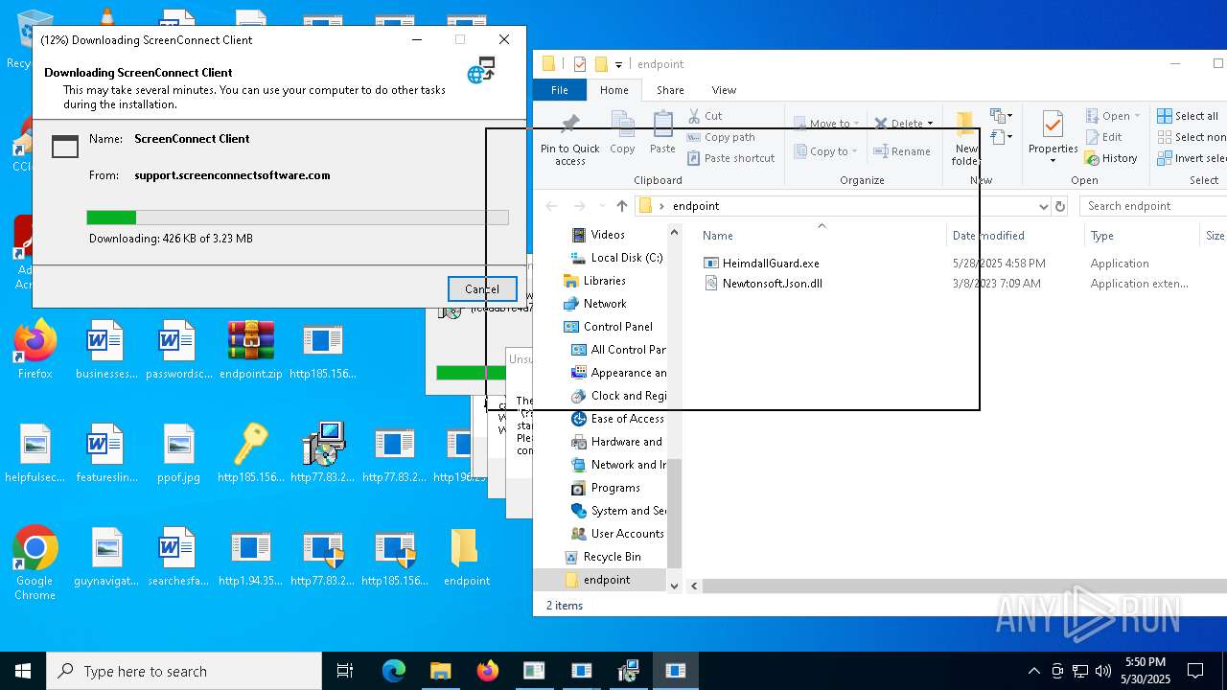1227x690 pixels.
Task: Select the endpoint.zip desktop file
Action: (251, 351)
